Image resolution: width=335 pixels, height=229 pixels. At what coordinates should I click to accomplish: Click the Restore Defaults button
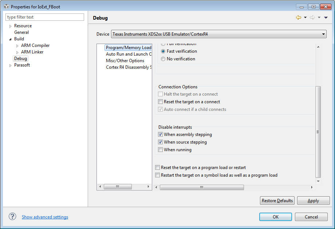pyautogui.click(x=277, y=201)
